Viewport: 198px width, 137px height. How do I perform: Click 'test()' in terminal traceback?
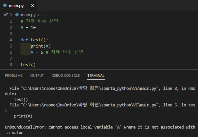[21, 100]
